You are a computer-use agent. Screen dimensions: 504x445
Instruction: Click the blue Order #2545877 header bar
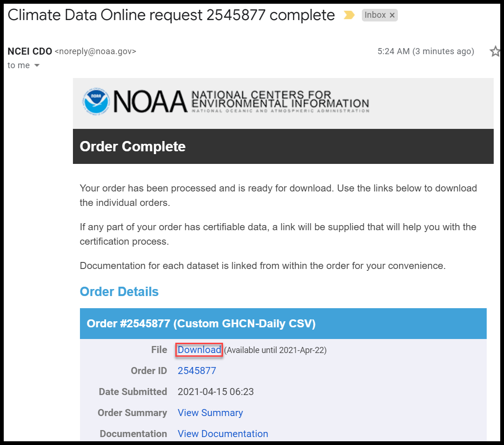coord(283,324)
